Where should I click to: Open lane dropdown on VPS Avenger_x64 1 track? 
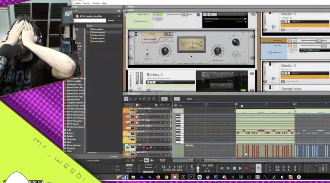(x=161, y=117)
